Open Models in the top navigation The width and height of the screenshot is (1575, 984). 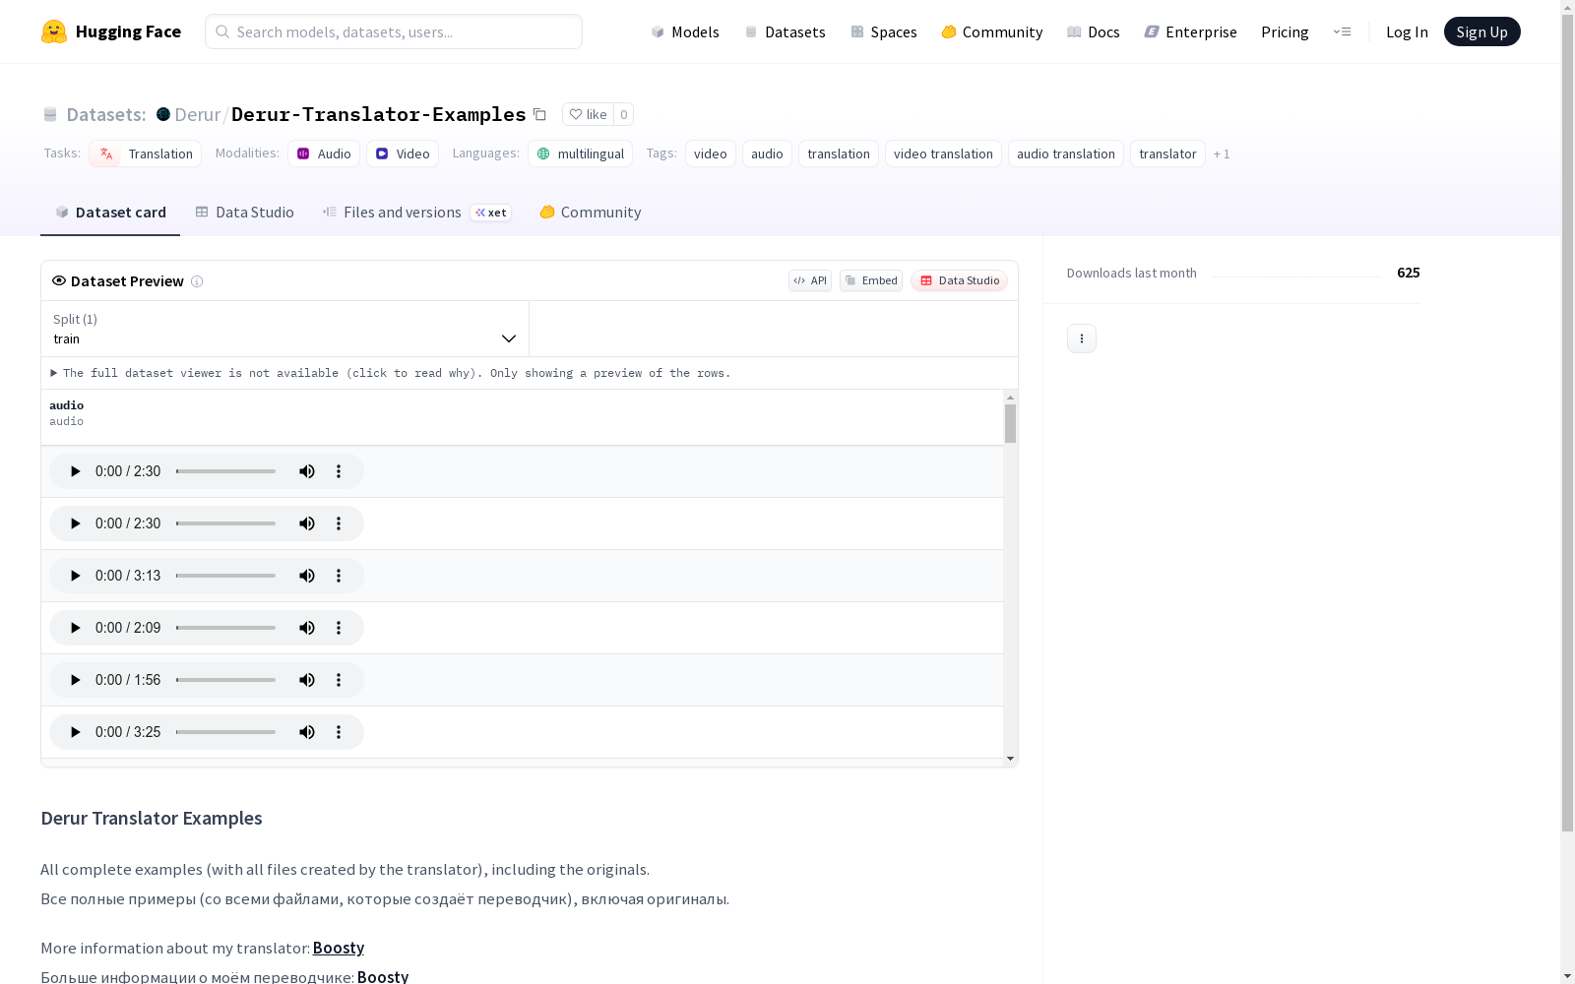[685, 31]
